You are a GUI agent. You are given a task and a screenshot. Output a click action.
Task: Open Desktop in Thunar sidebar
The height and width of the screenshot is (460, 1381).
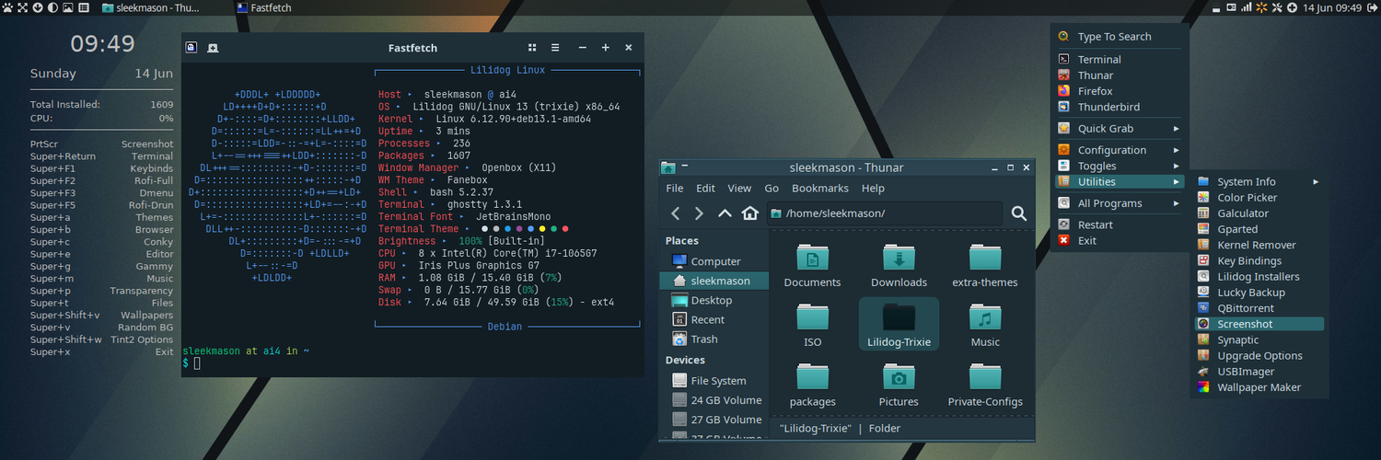[714, 300]
